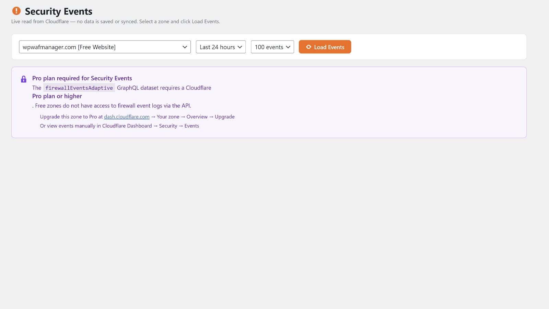Click the 'Live read from Cloudflare' subtitle text

coord(116,21)
